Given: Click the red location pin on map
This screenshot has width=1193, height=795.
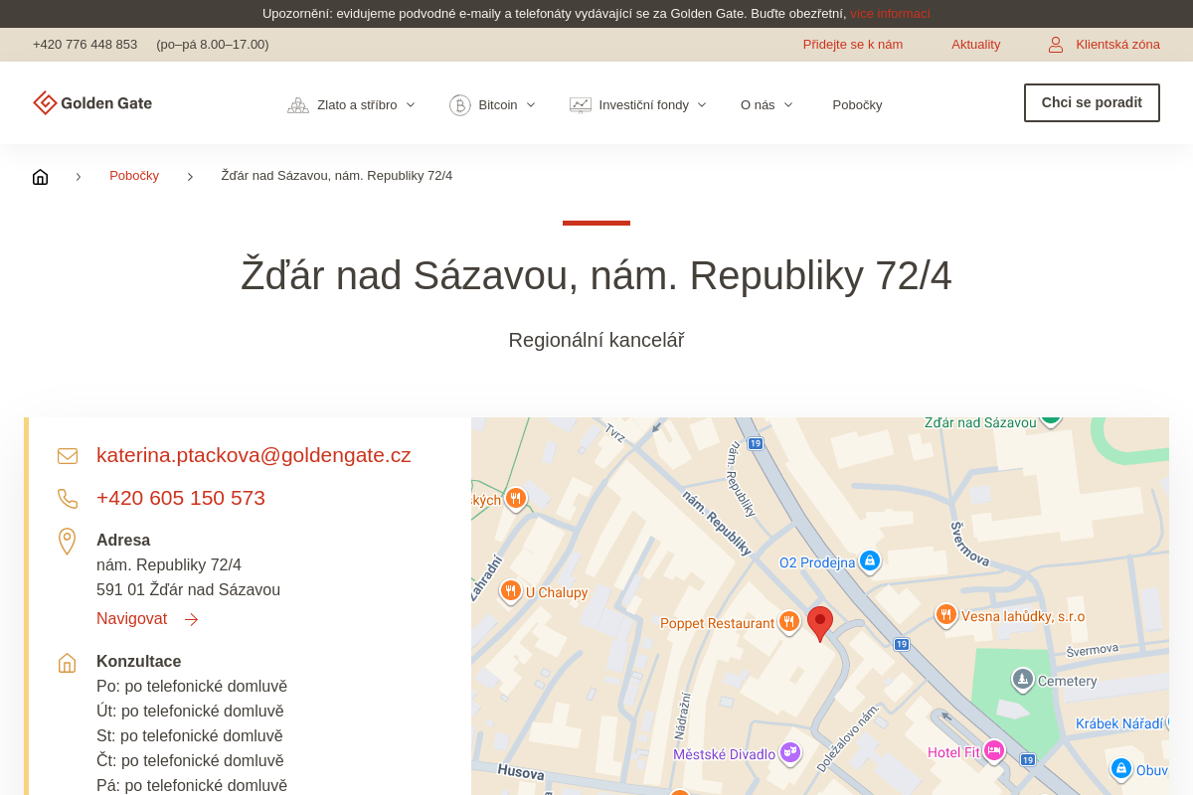Looking at the screenshot, I should click(x=819, y=624).
